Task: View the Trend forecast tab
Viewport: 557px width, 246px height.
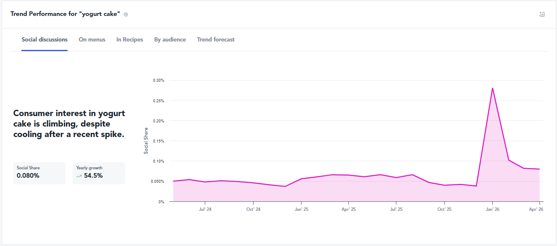Action: [x=216, y=39]
